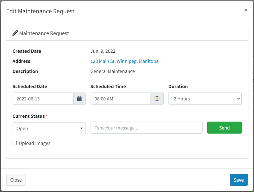Open the Current Status dropdown set to Open
The width and height of the screenshot is (254, 192).
49,128
